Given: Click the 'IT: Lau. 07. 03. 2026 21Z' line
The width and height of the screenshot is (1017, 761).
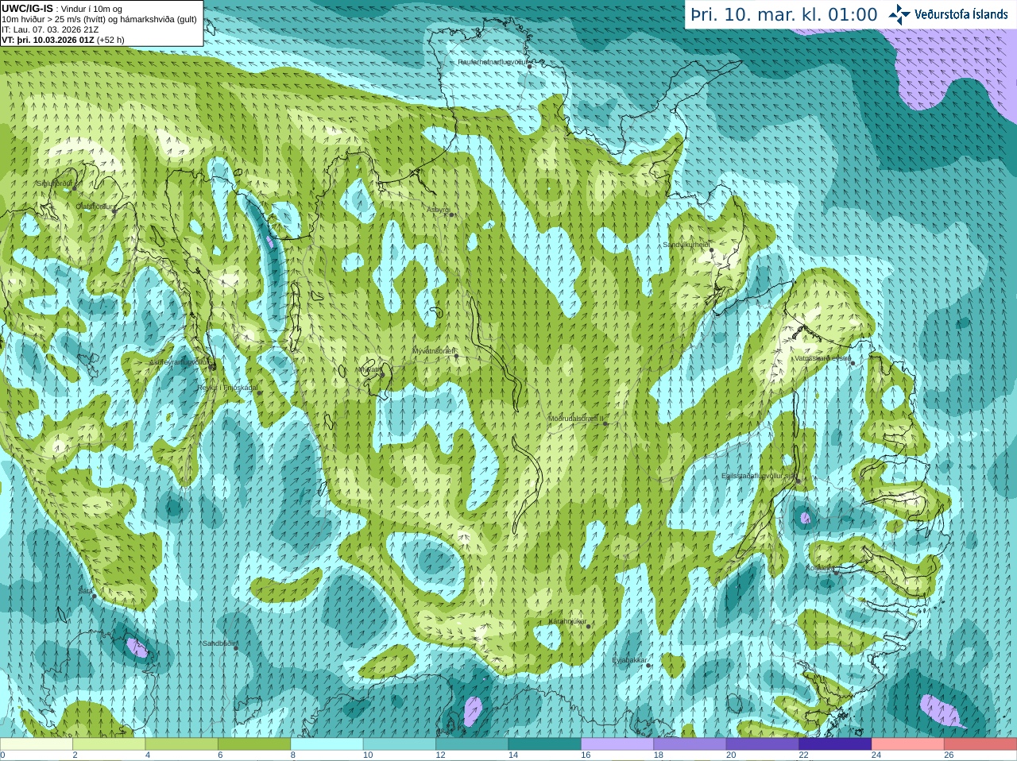Looking at the screenshot, I should [x=50, y=29].
